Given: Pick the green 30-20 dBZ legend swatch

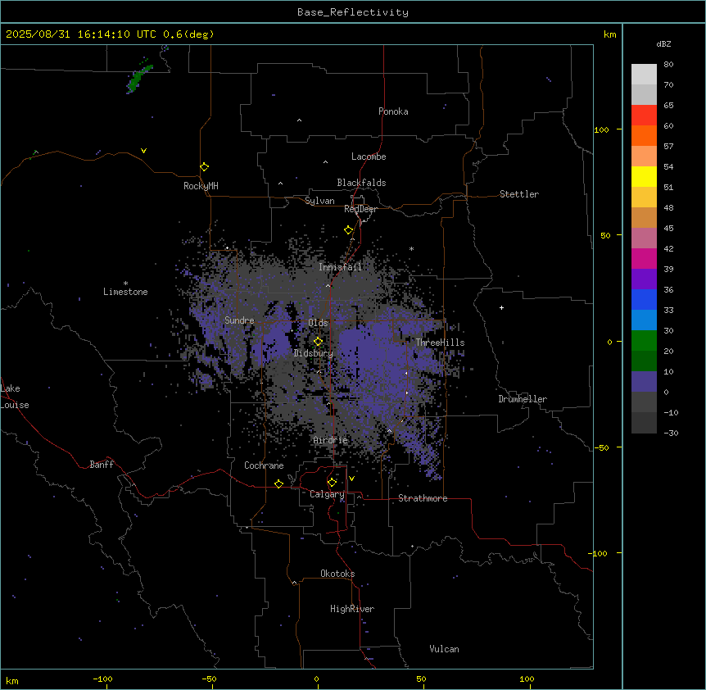Looking at the screenshot, I should (x=644, y=341).
